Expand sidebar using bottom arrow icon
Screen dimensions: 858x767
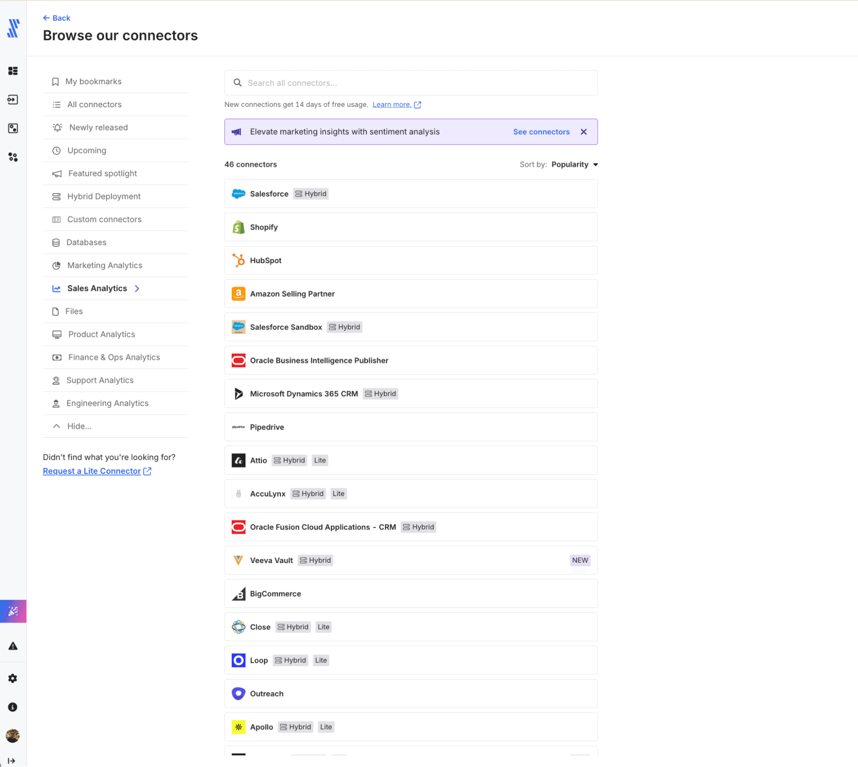click(12, 761)
